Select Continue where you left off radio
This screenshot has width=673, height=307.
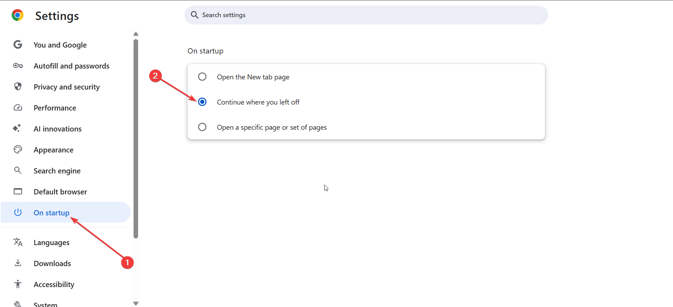(x=202, y=102)
